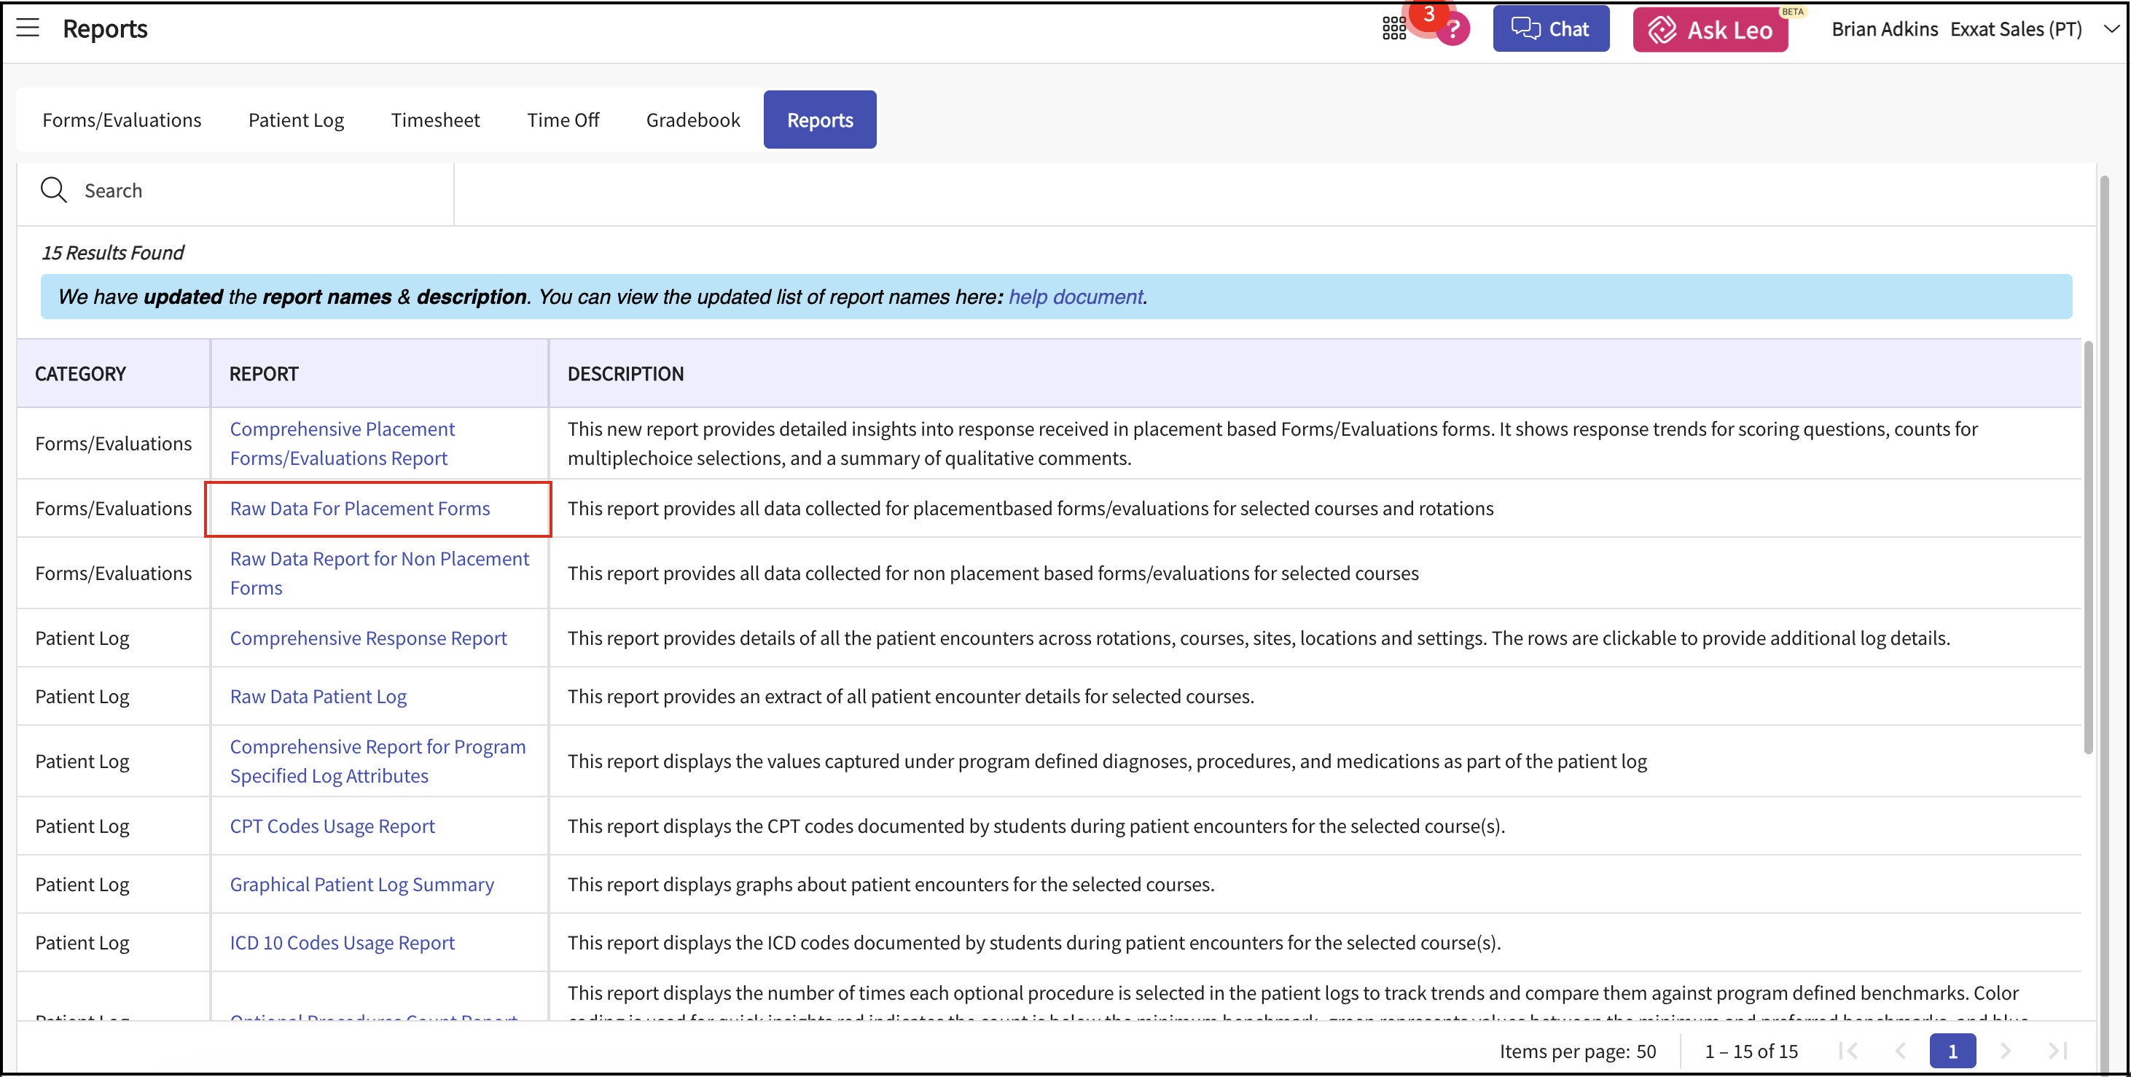Switch to the Gradebook tab
The height and width of the screenshot is (1077, 2131).
[692, 120]
